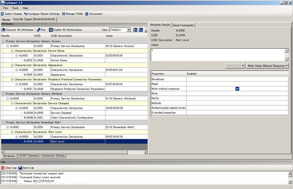Collapse the Appearance characteristic declaration group
Viewport: 293px width, 189px height.
[x=12, y=65]
